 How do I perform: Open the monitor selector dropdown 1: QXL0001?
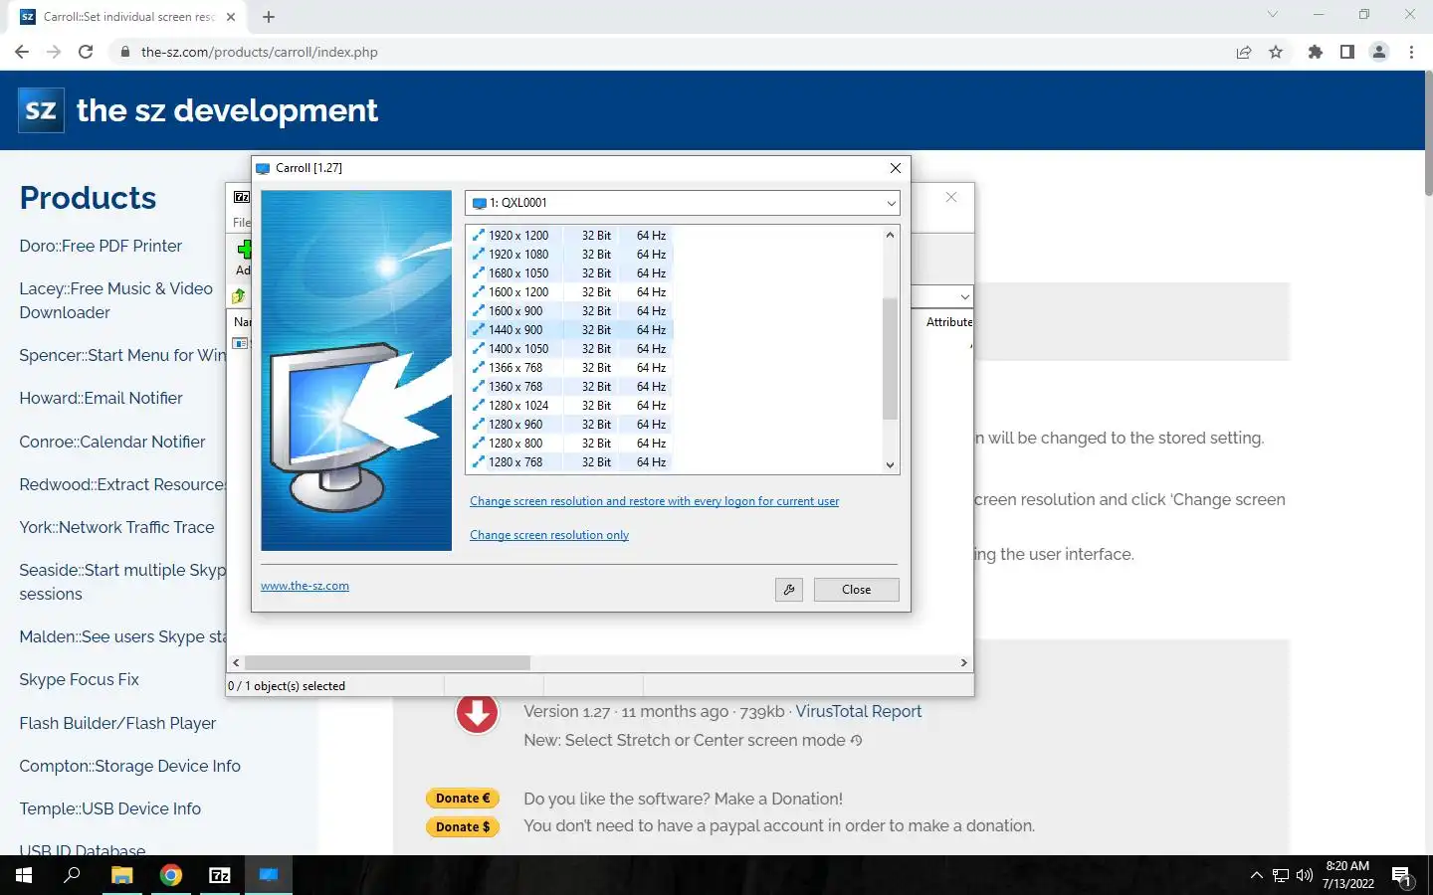coord(683,203)
